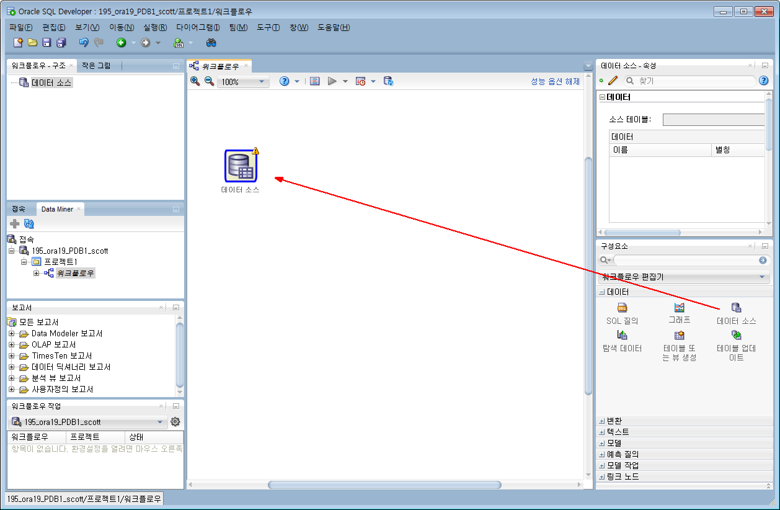Click the 그래프 component icon
Viewport: 780px width, 510px height.
(680, 308)
